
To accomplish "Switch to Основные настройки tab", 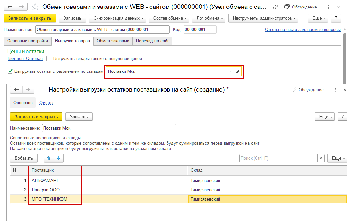I will click(27, 41).
